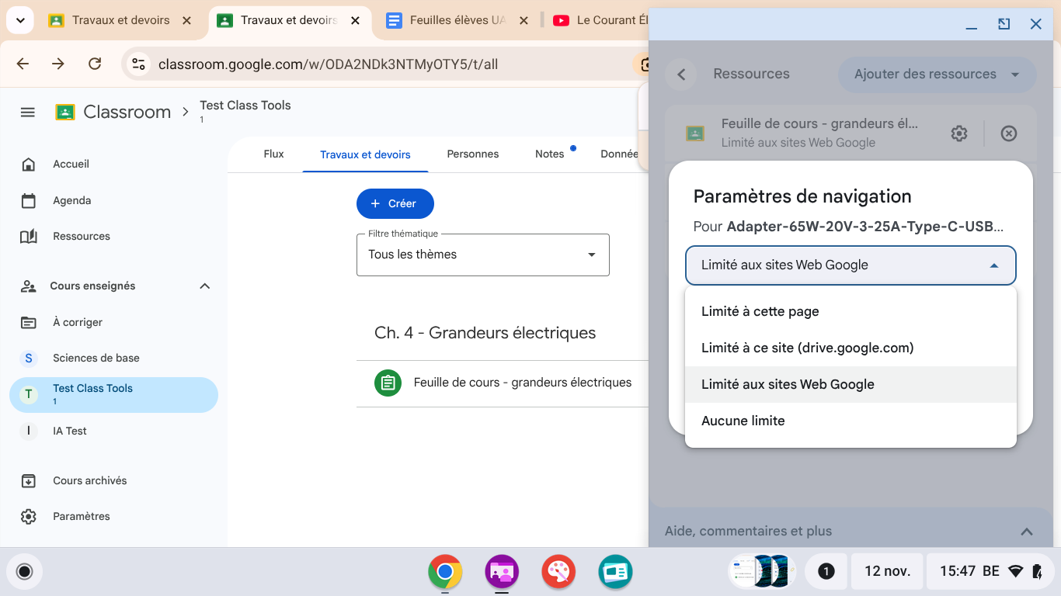Select 'Limité à ce site (drive.google.com)' option

807,348
